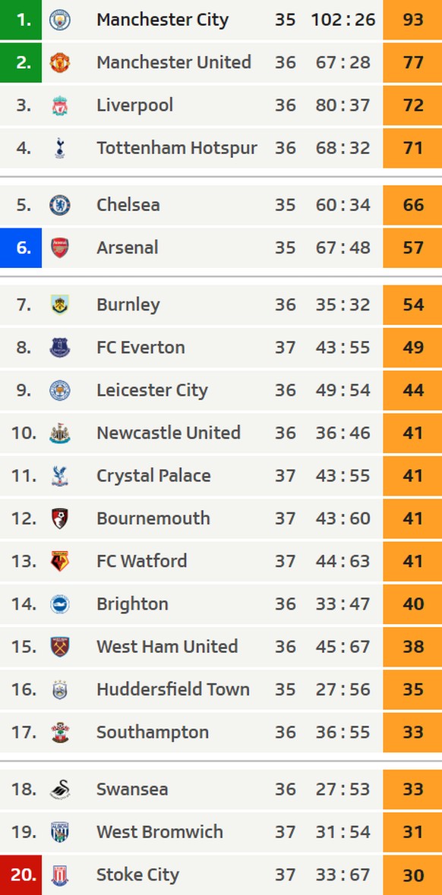The height and width of the screenshot is (895, 442).
Task: Click Brighton's 33:47 goal difference
Action: (343, 604)
